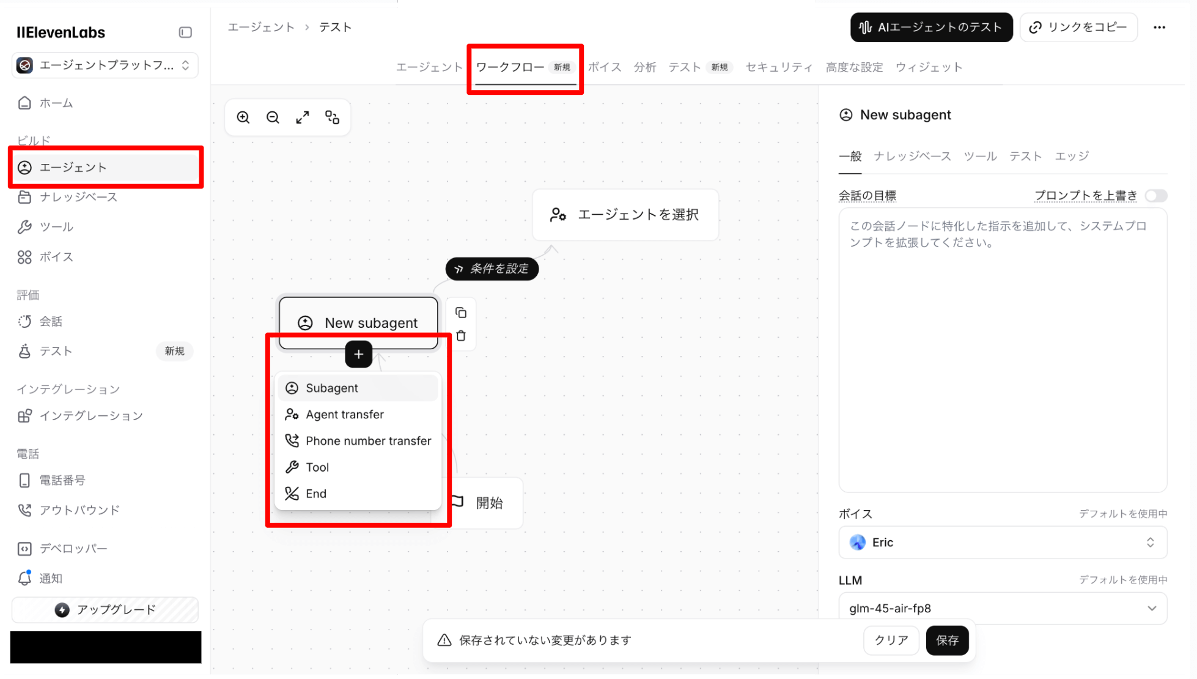Screen dimensions: 1197x679
Task: Open the Eric voice dropdown
Action: [1002, 543]
